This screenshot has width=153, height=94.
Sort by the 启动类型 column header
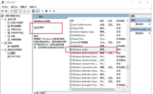tap(120, 21)
